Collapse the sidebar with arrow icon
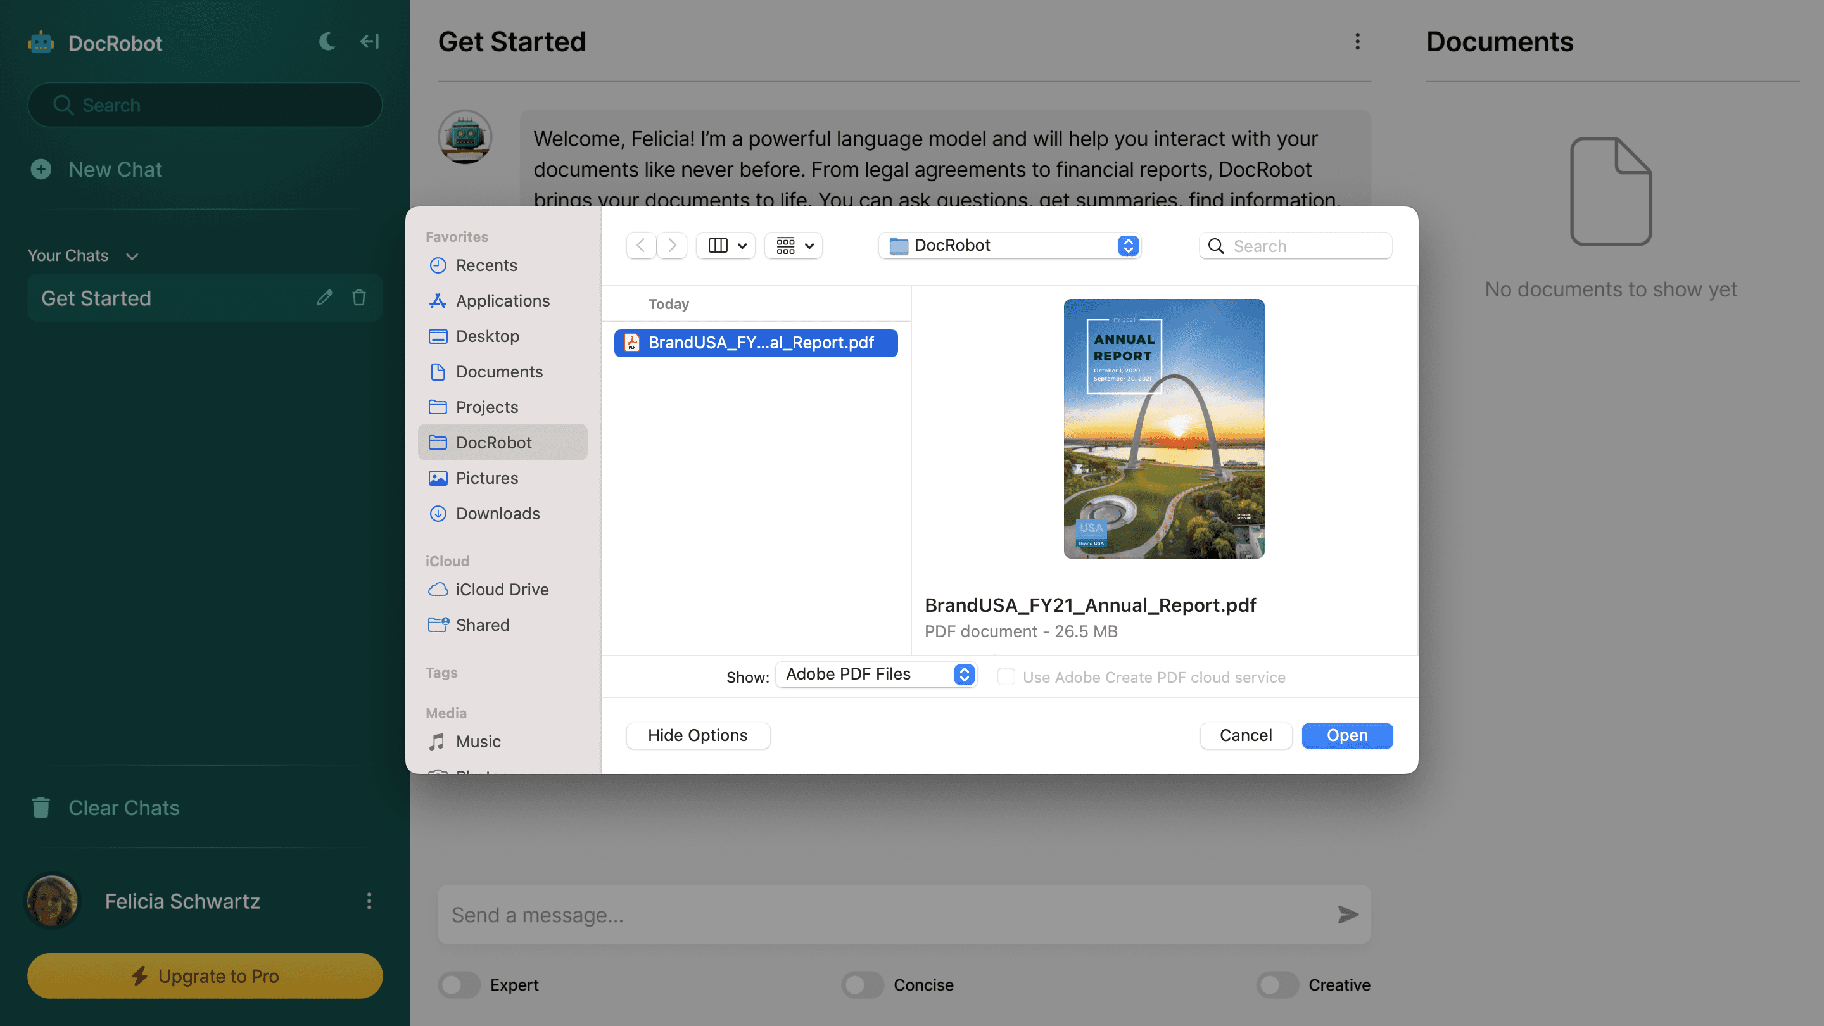Viewport: 1824px width, 1026px height. [x=370, y=42]
